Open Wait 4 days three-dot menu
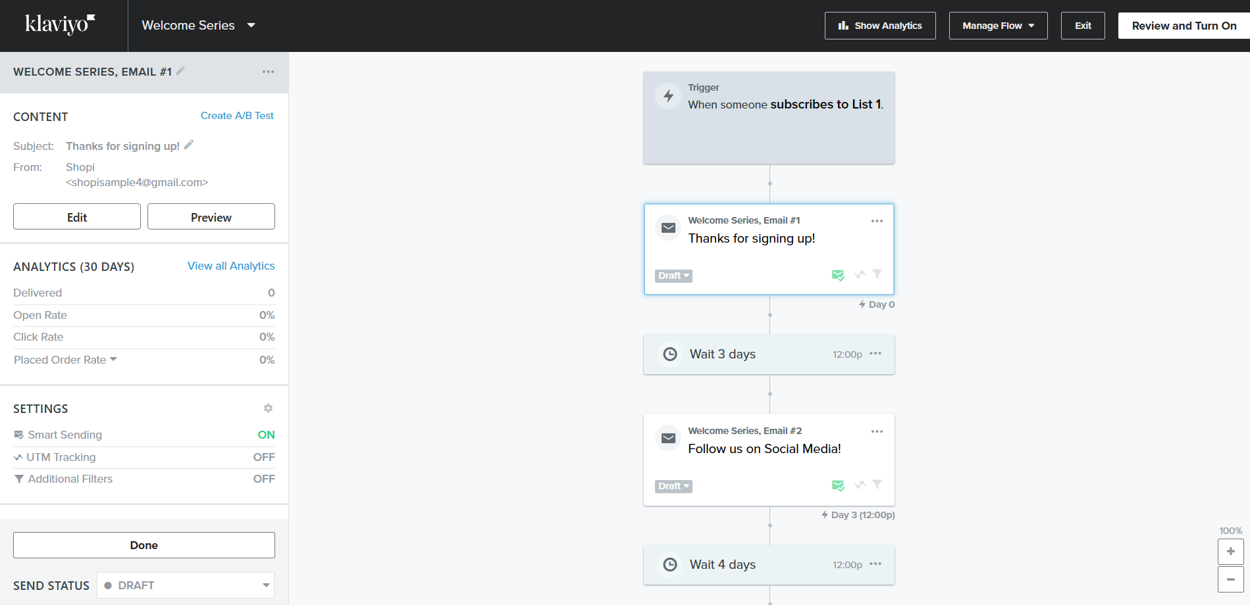This screenshot has height=605, width=1250. (875, 564)
